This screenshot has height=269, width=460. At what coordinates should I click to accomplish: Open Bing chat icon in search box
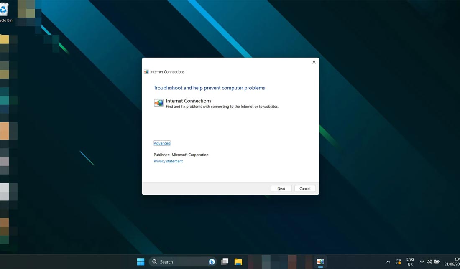[212, 262]
